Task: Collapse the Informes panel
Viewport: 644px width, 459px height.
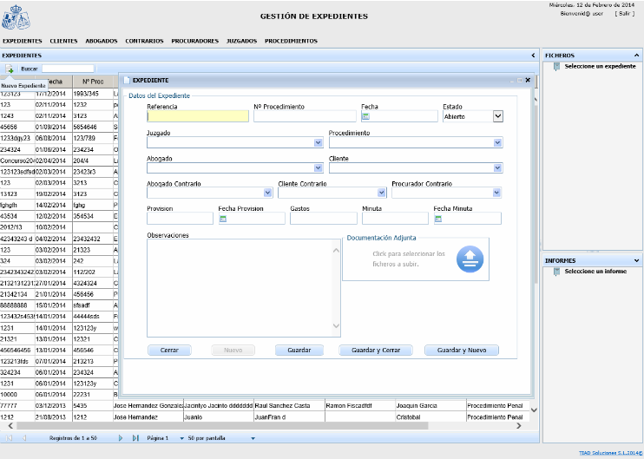Action: [x=637, y=260]
